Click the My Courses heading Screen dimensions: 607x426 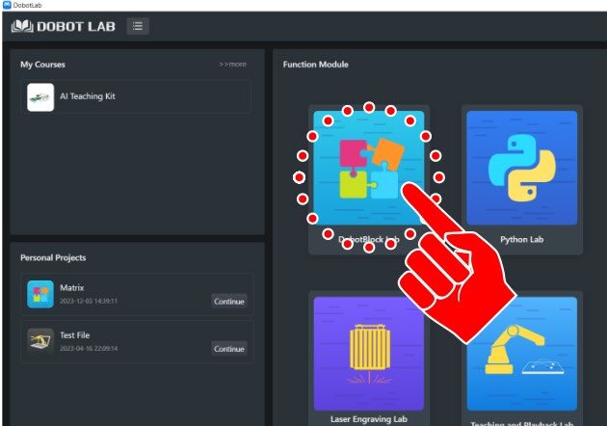point(42,65)
